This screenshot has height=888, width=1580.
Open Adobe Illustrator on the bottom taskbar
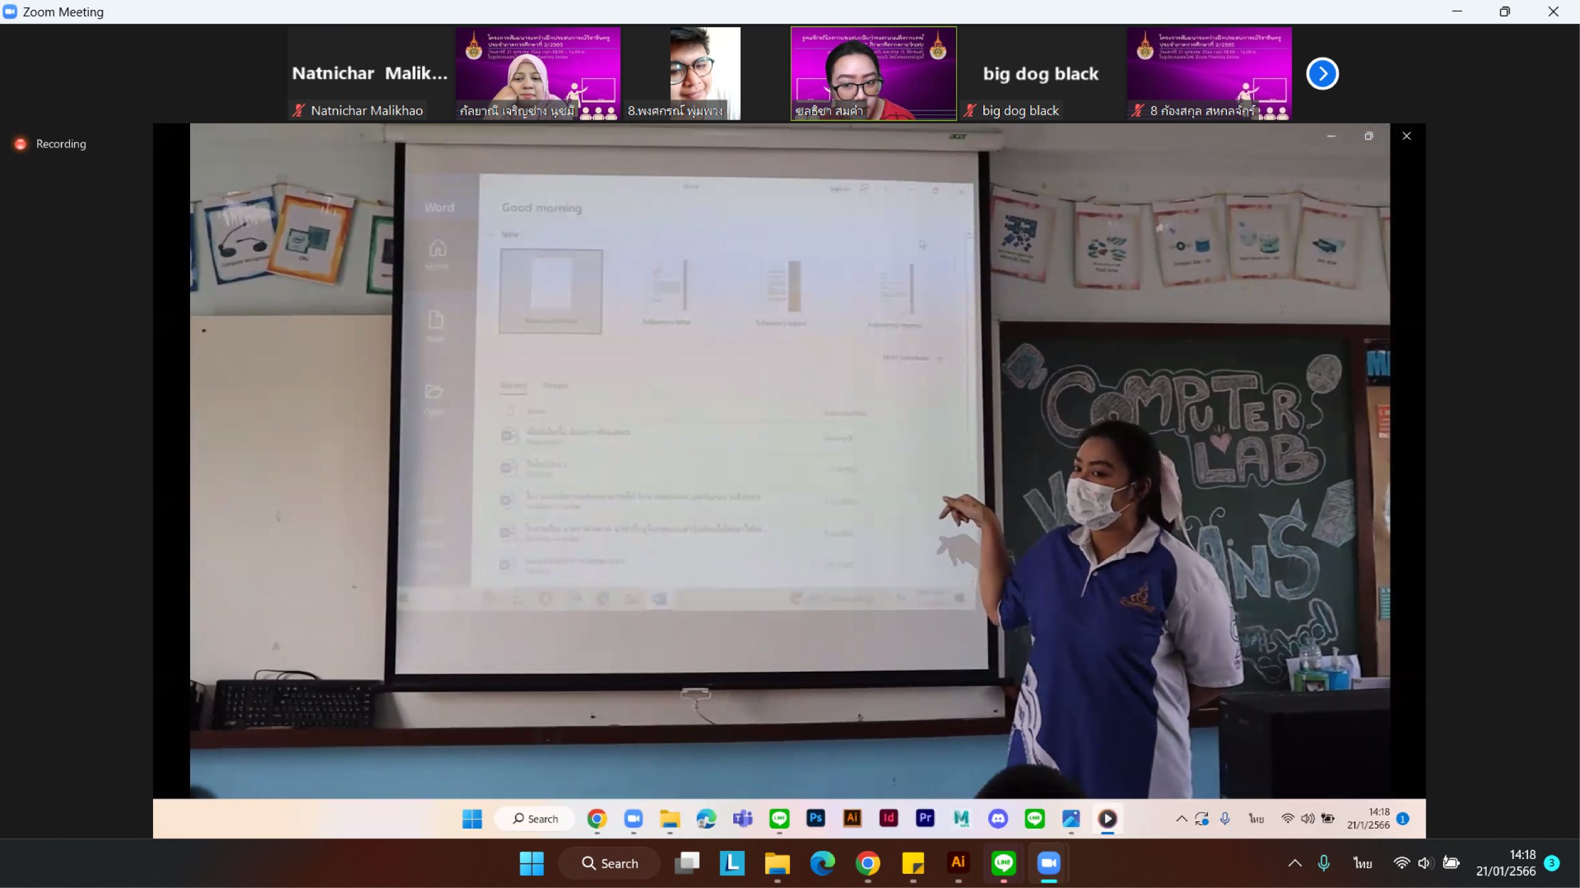958,863
